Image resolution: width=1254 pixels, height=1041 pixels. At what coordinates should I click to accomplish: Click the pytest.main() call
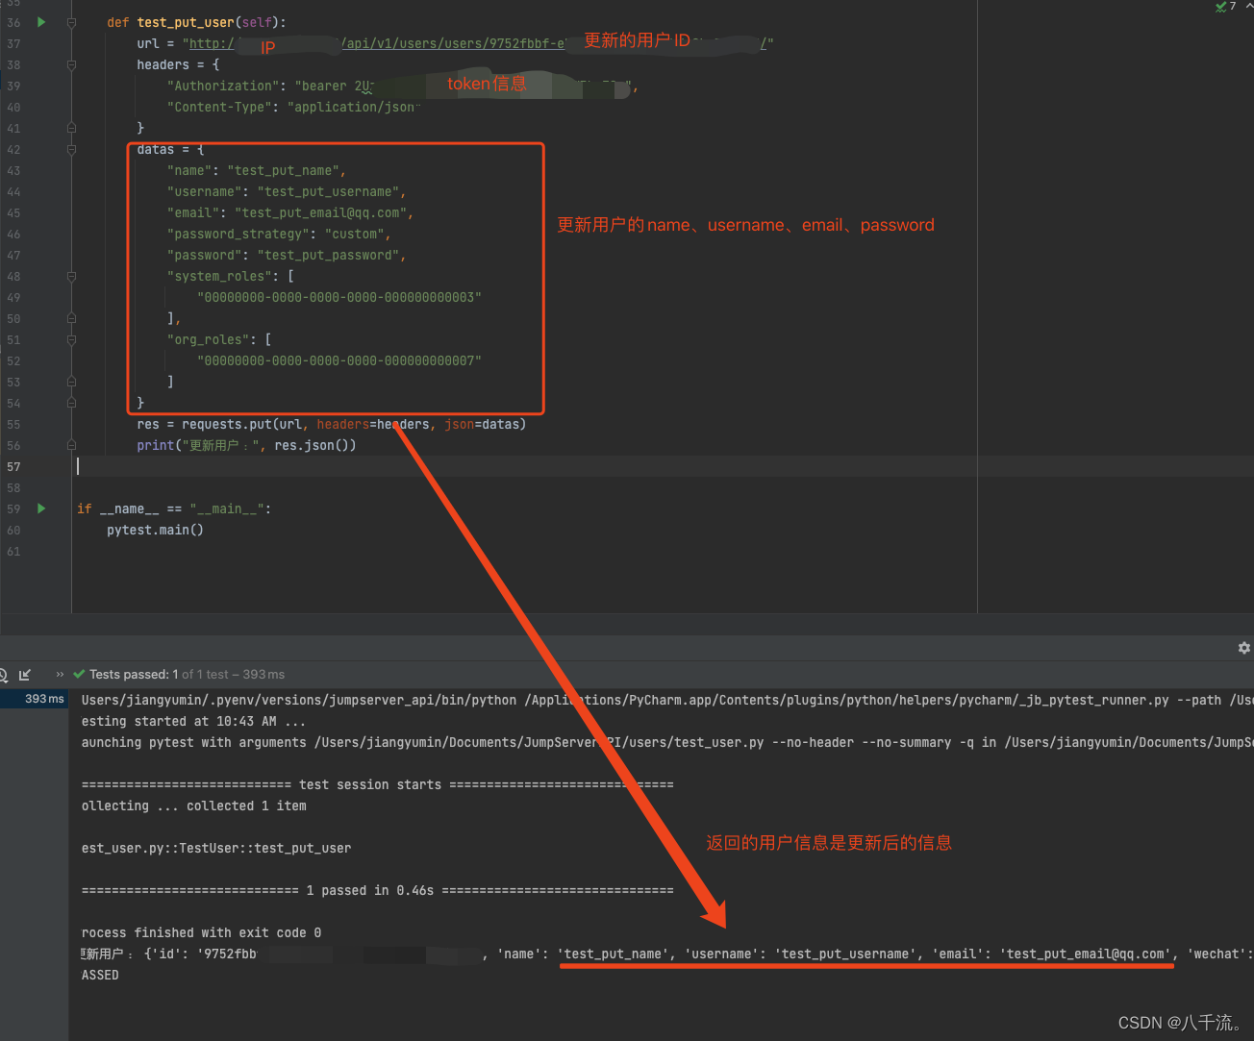pos(155,530)
